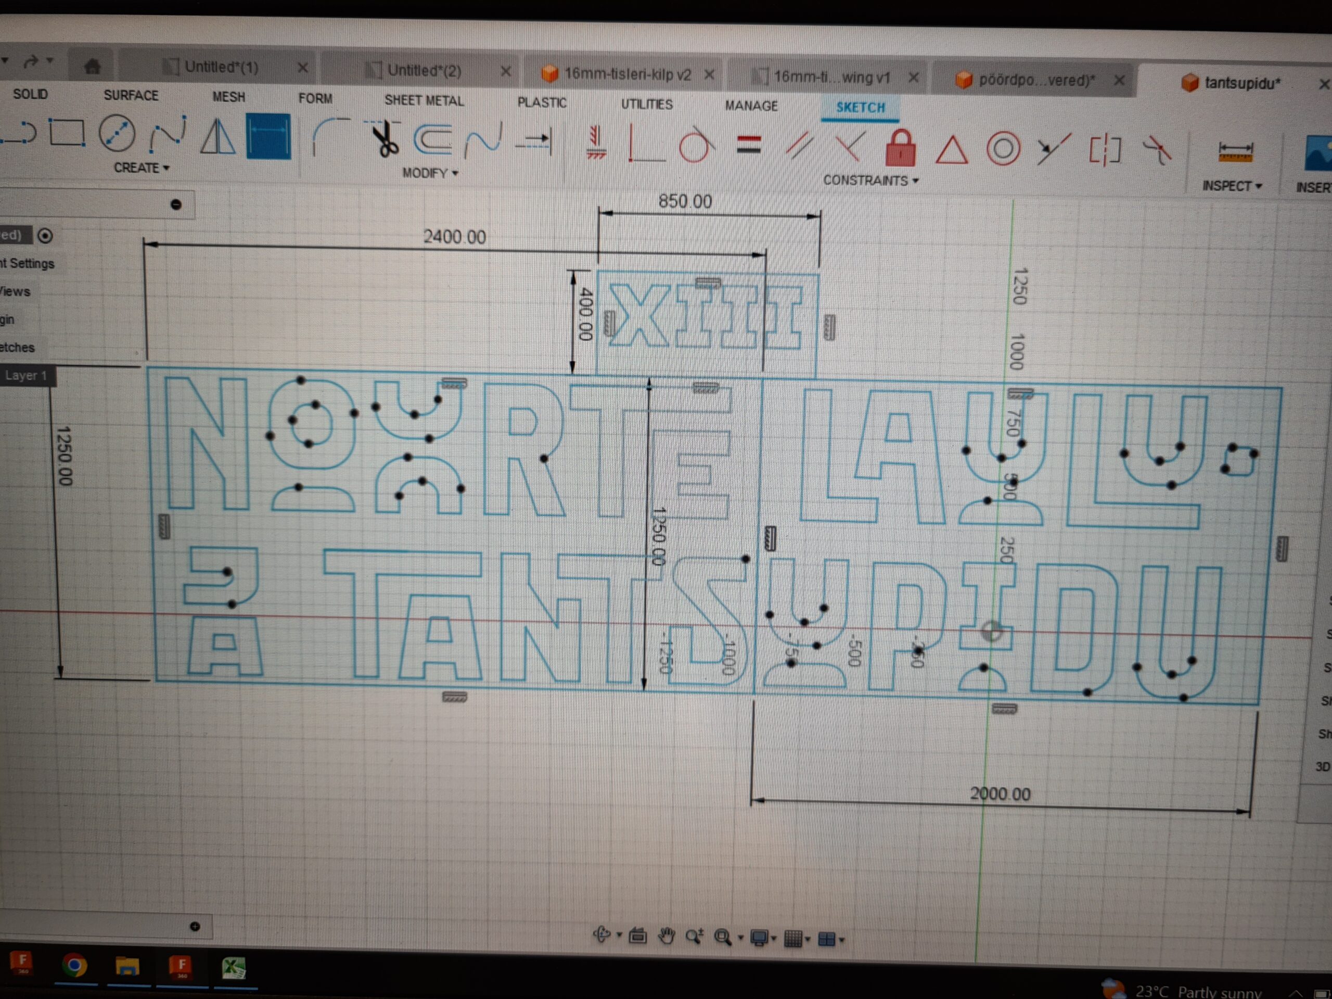1332x999 pixels.
Task: Apply the Fix/Unfix lock constraint
Action: coord(900,148)
